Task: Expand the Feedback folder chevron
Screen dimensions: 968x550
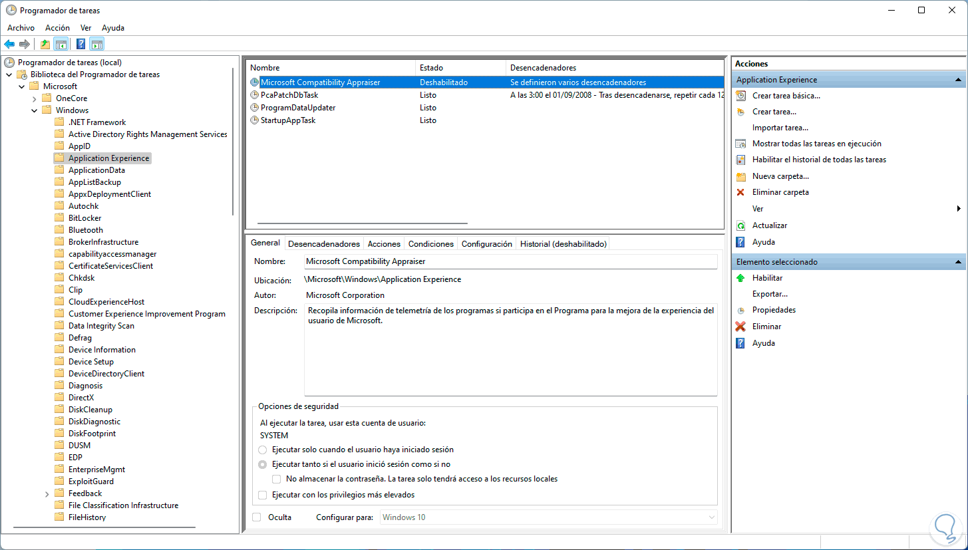Action: click(x=47, y=493)
